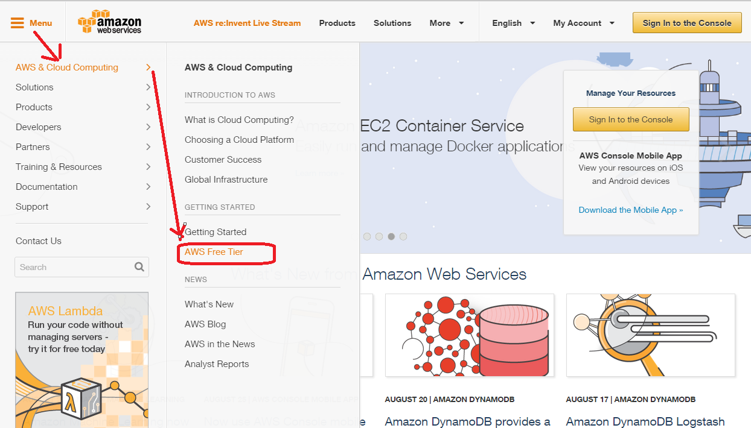The width and height of the screenshot is (751, 428).
Task: Select Support in the sidebar menu
Action: pyautogui.click(x=32, y=207)
